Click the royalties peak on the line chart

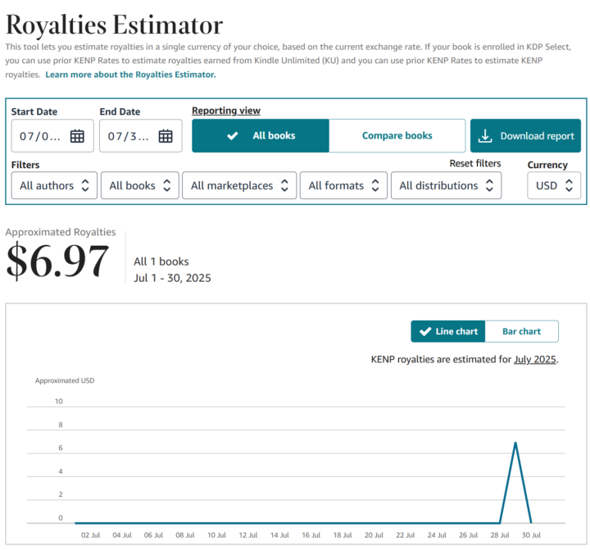(x=515, y=443)
